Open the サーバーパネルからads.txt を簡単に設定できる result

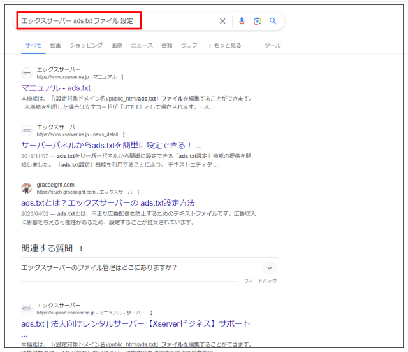[112, 146]
